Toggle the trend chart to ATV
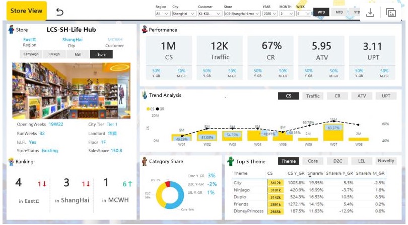Viewport: 408px width, 225px height. [x=362, y=95]
